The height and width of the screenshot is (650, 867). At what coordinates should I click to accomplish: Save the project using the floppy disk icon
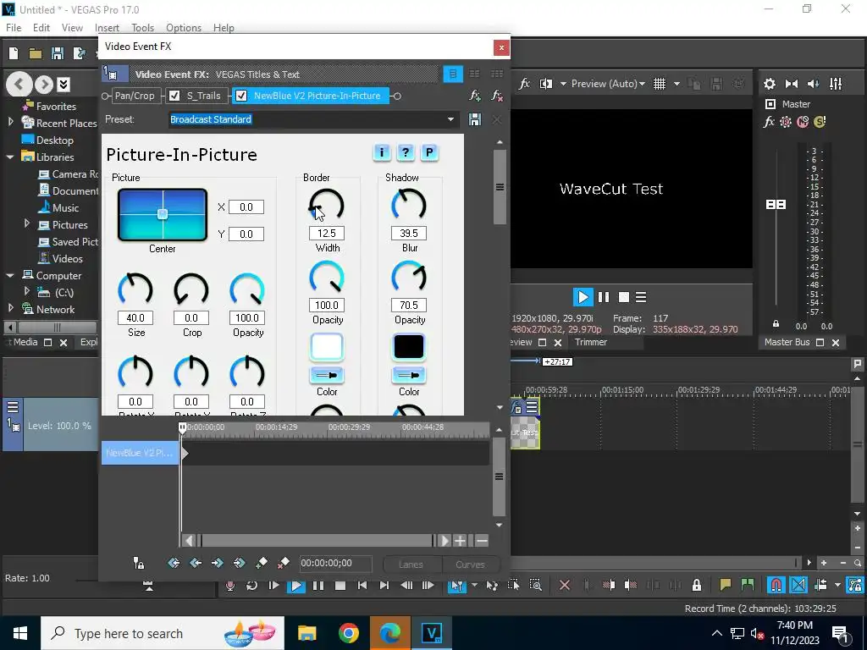tap(57, 53)
